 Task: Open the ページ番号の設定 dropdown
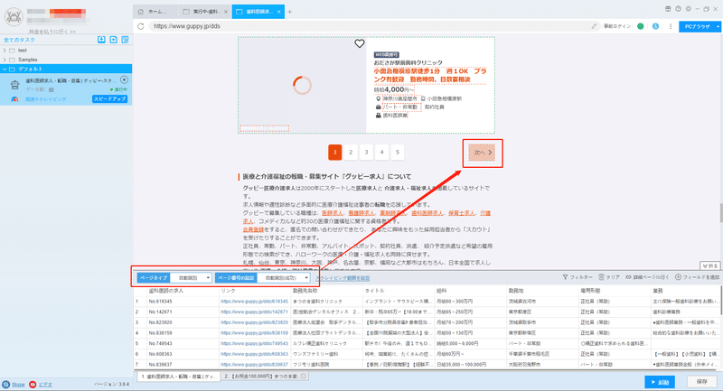[x=284, y=278]
